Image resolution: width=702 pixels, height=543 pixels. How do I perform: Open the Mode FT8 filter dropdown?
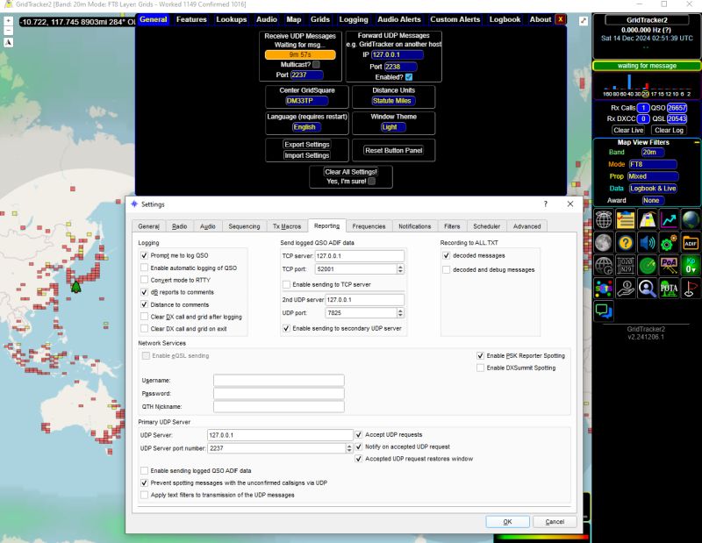tap(653, 164)
